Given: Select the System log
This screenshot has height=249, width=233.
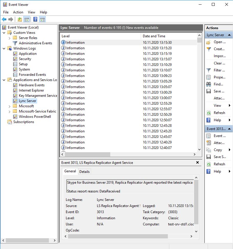Looking at the screenshot, I should click(24, 69).
